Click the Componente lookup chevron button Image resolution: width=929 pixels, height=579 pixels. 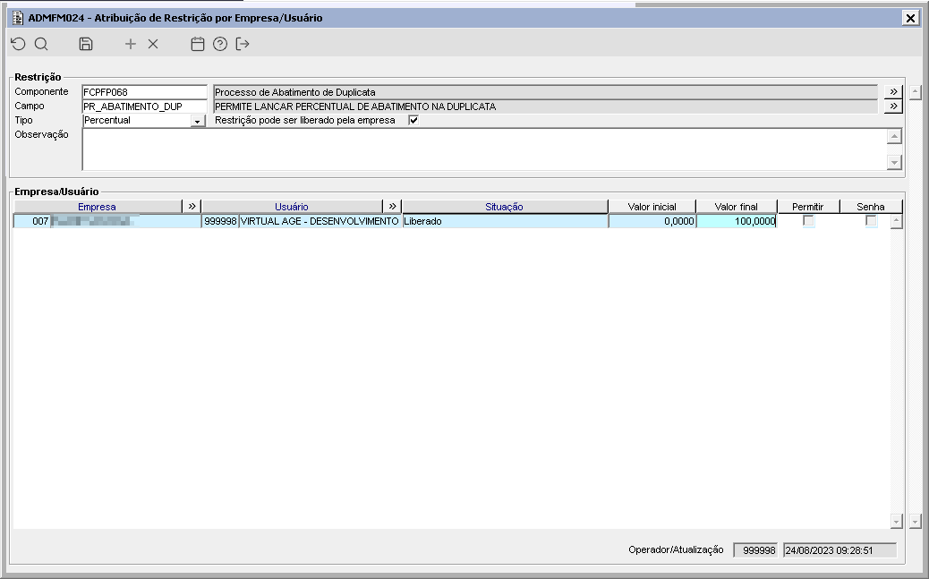(x=893, y=92)
